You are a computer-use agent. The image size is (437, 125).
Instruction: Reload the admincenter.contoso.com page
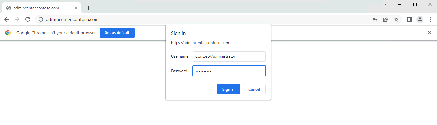point(28,19)
